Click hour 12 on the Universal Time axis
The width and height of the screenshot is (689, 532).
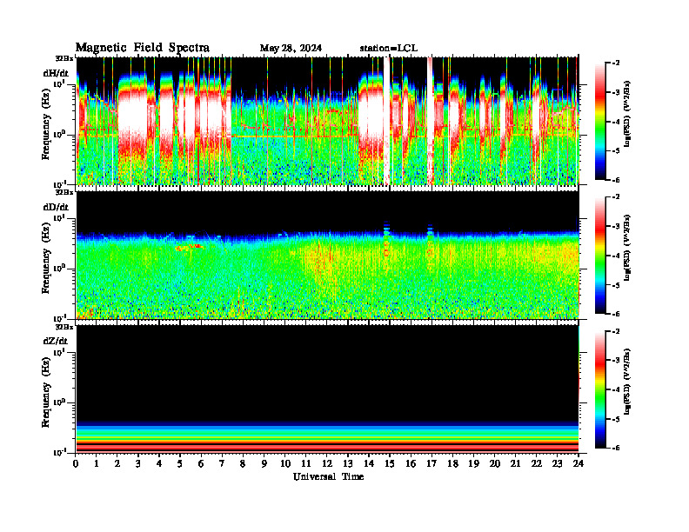327,463
